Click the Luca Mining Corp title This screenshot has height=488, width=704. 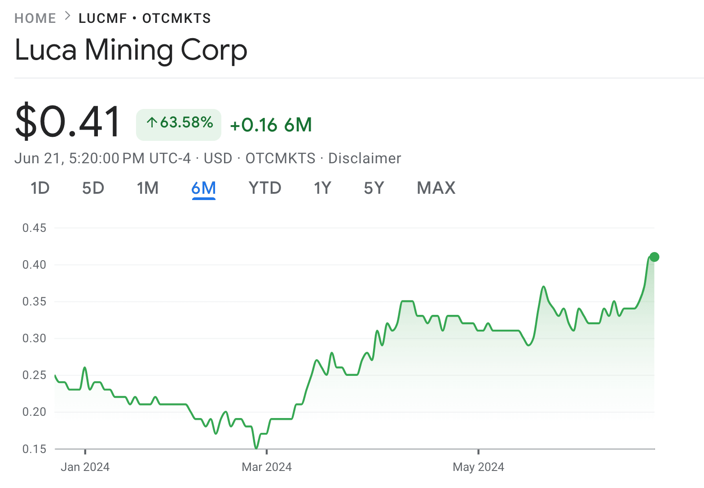131,50
